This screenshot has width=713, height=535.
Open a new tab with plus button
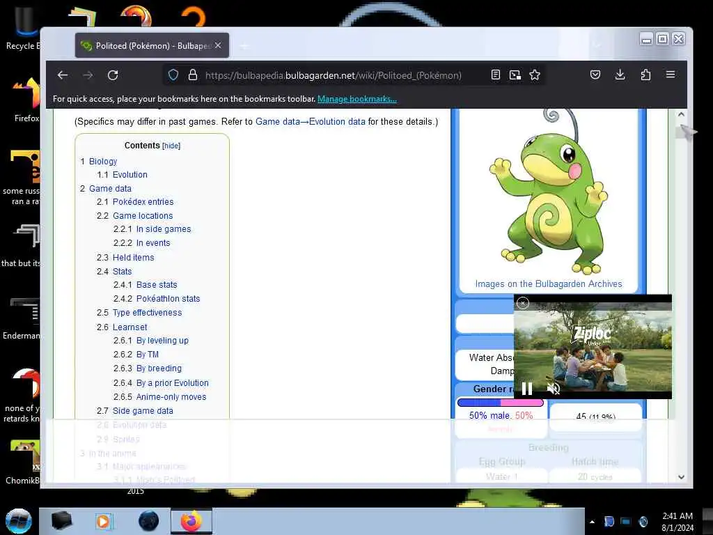point(244,46)
